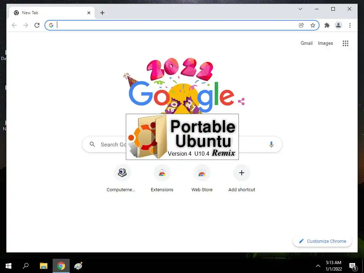Share the Google doodle via share icon

[241, 101]
